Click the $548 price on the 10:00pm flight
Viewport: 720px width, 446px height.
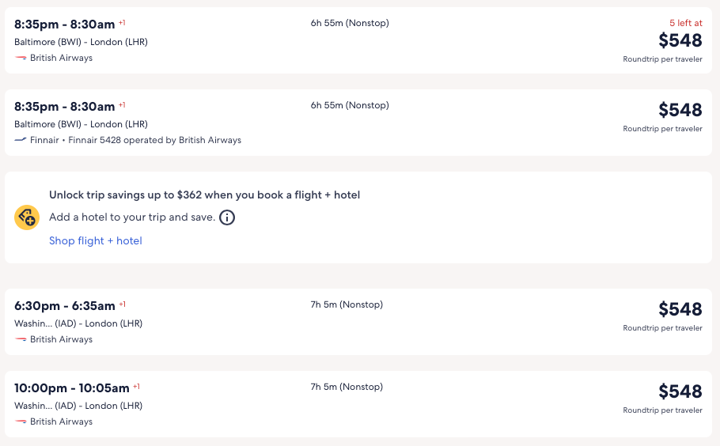680,391
